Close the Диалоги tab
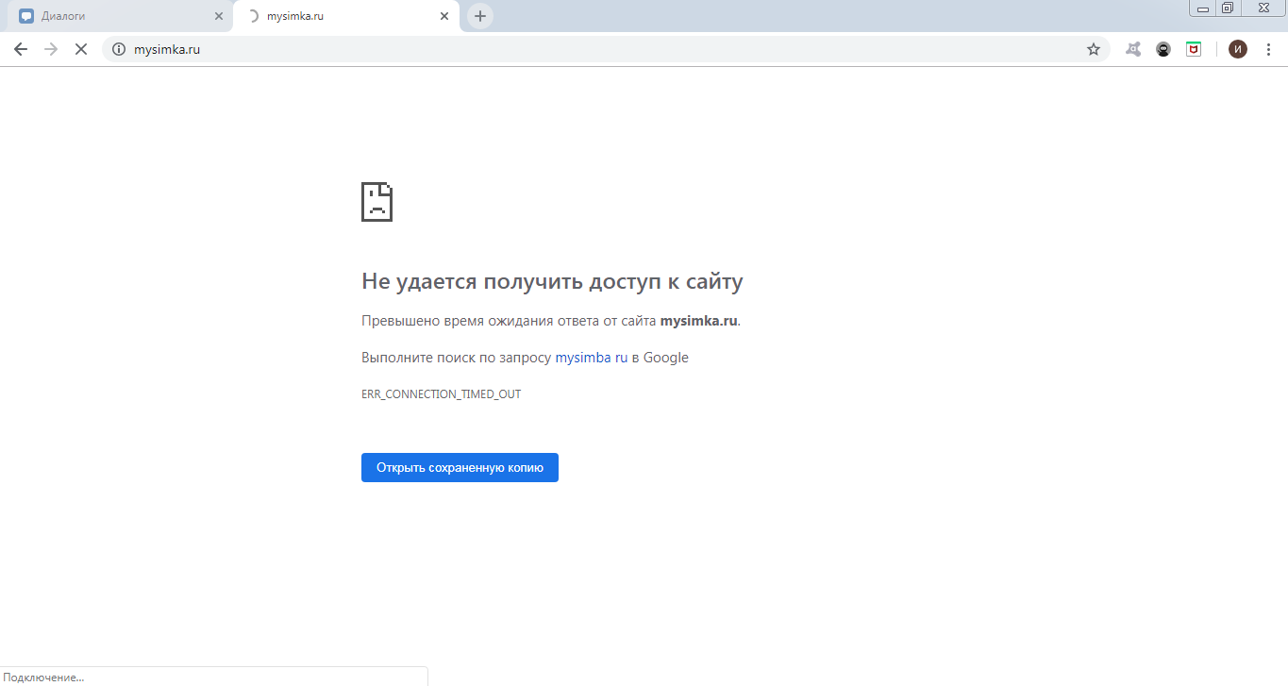This screenshot has width=1288, height=686. (219, 16)
